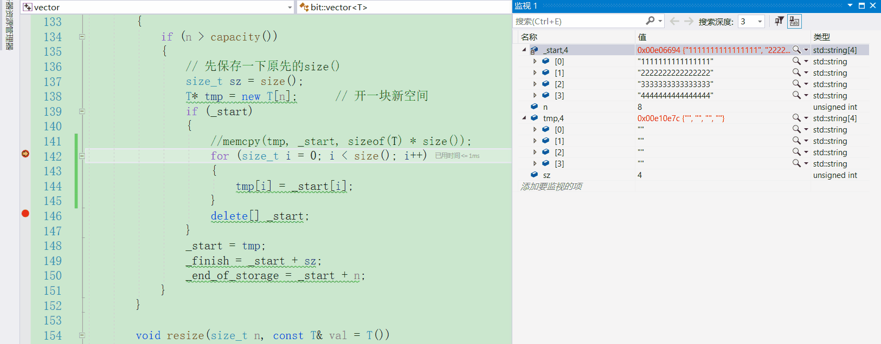Expand tmp element [1] node

click(535, 141)
